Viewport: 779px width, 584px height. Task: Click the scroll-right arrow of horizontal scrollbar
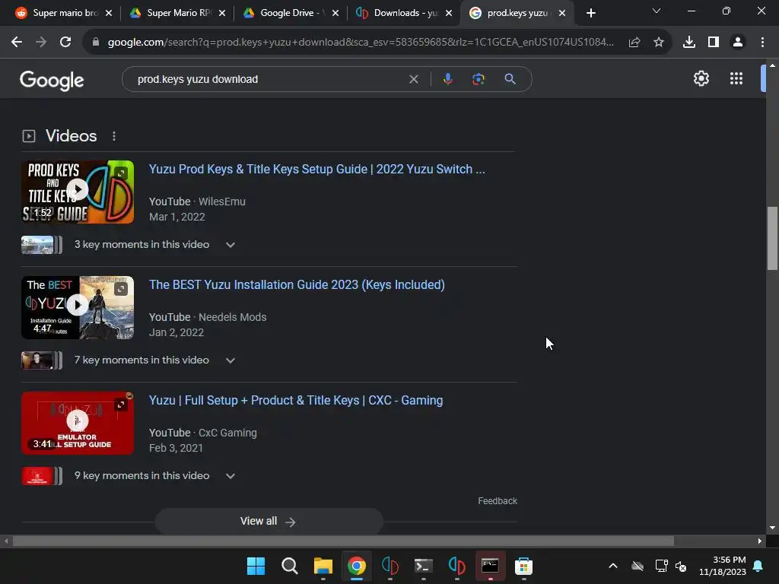760,541
